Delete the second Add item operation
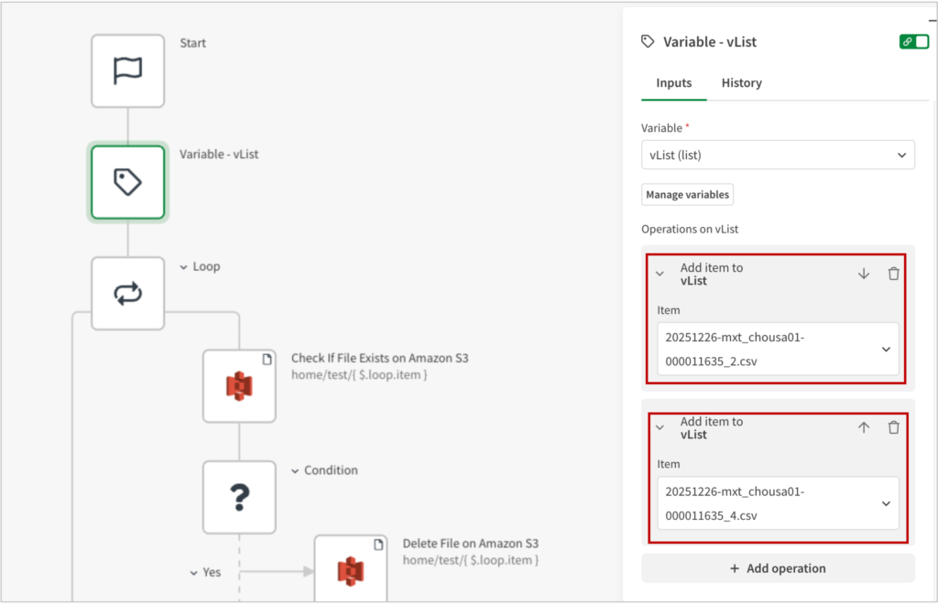Viewport: 938px width, 604px height. (x=894, y=427)
